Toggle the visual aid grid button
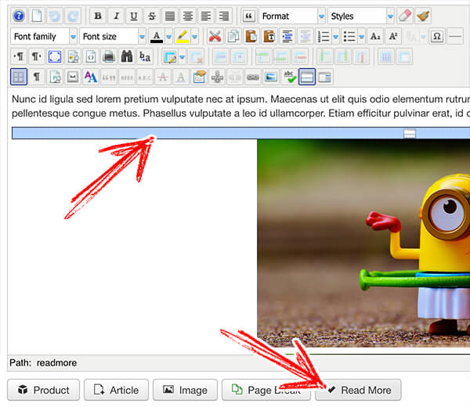The width and height of the screenshot is (470, 407). pyautogui.click(x=19, y=77)
